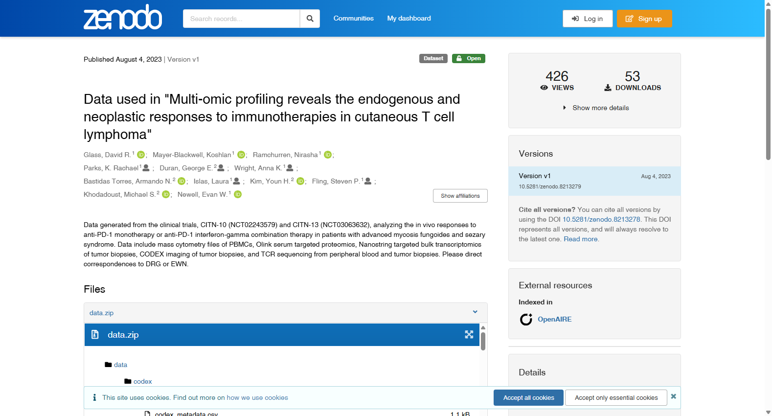Click the zip file icon in preview header
Screen dimensions: 772x416
[x=95, y=334]
